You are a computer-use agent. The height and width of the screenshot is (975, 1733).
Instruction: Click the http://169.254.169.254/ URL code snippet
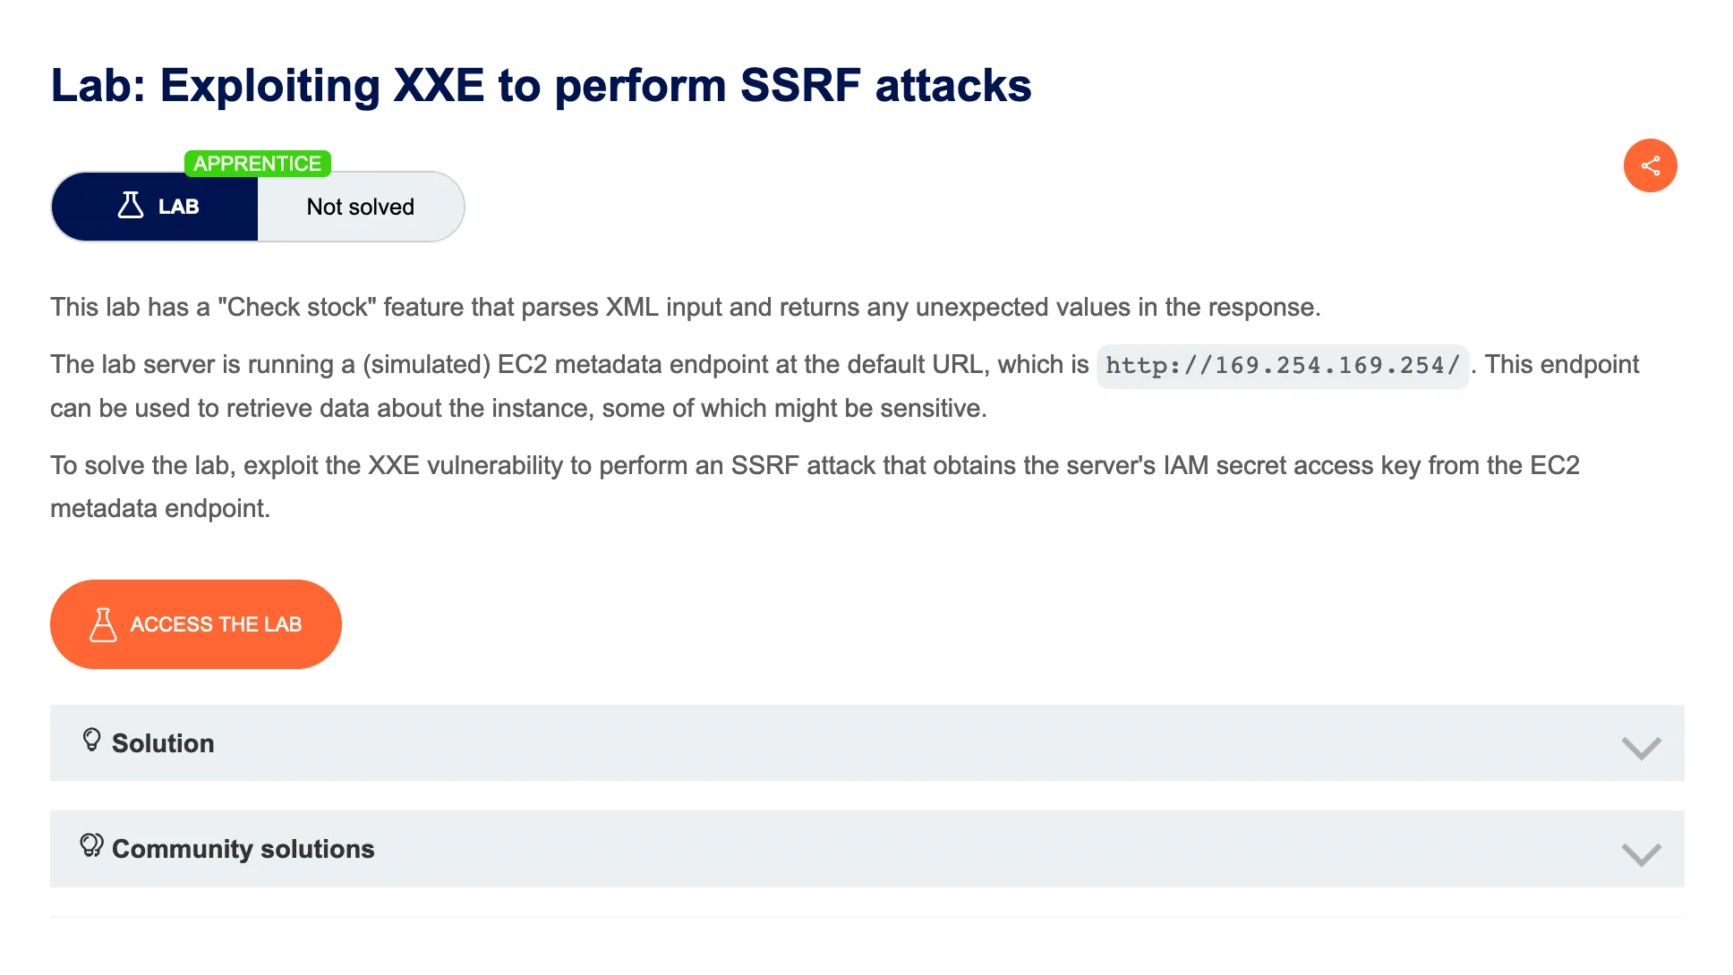pyautogui.click(x=1282, y=366)
